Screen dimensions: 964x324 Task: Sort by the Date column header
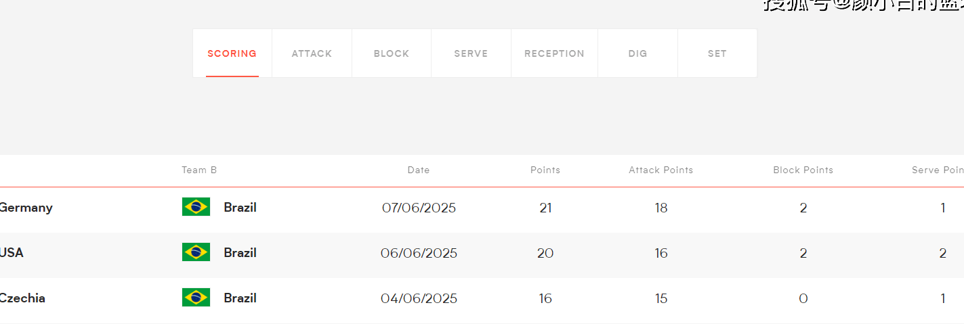419,170
